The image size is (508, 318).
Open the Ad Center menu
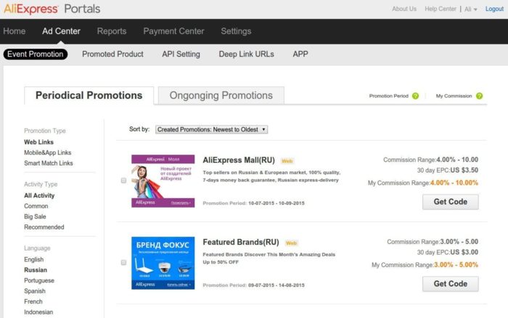pyautogui.click(x=61, y=31)
